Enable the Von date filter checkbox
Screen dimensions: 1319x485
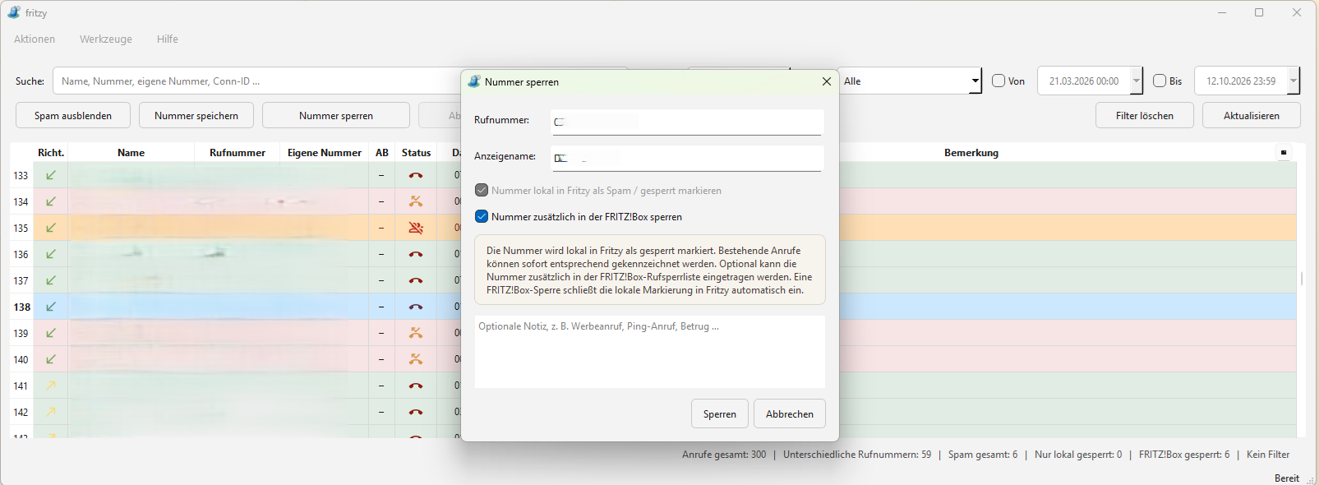(x=998, y=81)
